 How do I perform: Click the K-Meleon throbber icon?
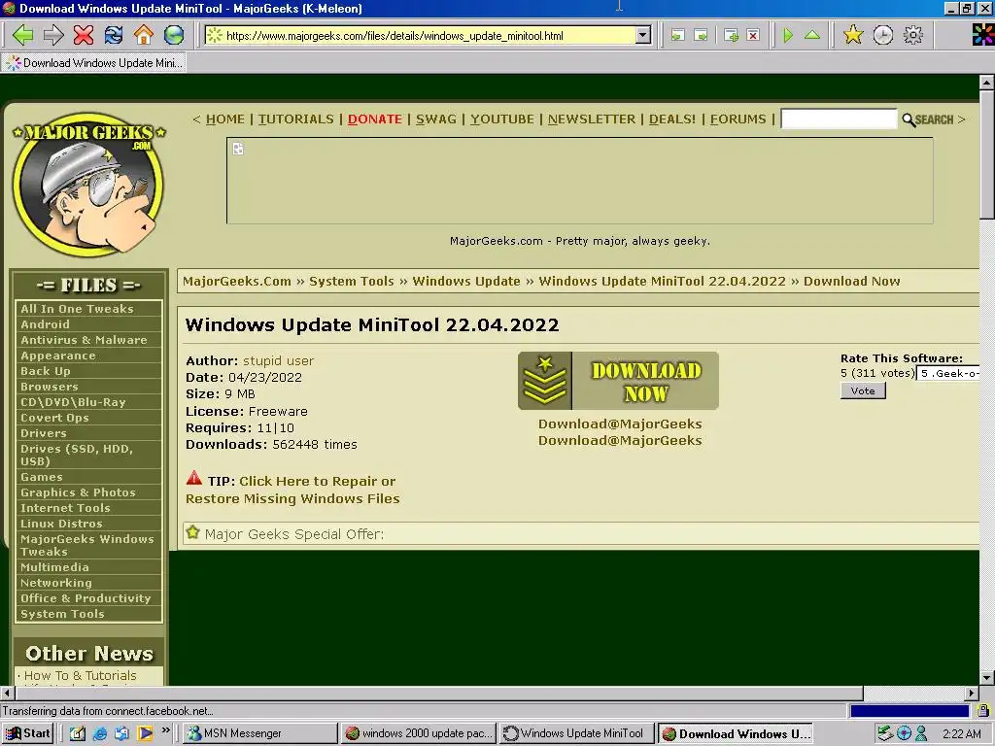coord(983,35)
